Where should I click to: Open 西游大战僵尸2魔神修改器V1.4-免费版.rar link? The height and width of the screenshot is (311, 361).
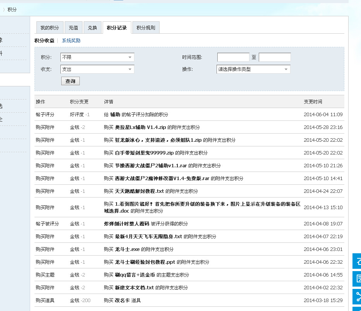click(162, 179)
